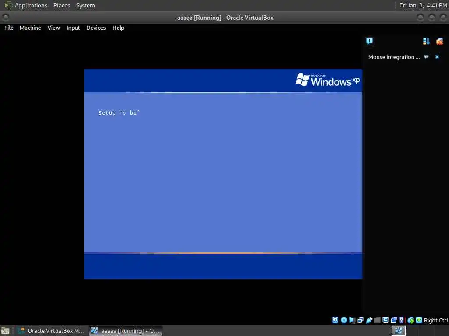Image resolution: width=449 pixels, height=336 pixels.
Task: Open the Places menu
Action: 61,5
